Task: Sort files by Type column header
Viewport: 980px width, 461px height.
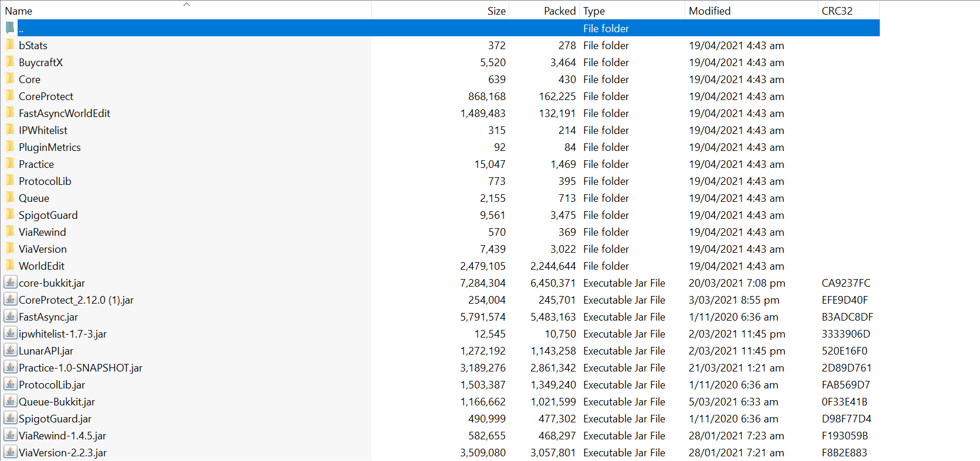Action: pyautogui.click(x=632, y=11)
